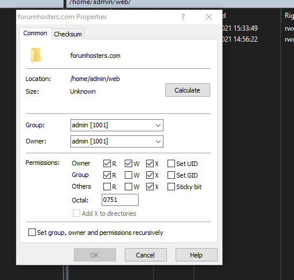Switch to the Checksum tab
The height and width of the screenshot is (280, 294).
click(68, 34)
